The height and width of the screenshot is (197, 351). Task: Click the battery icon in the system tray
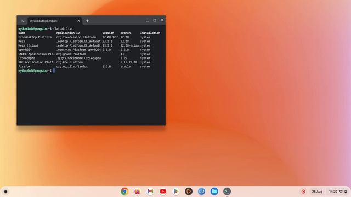346,192
